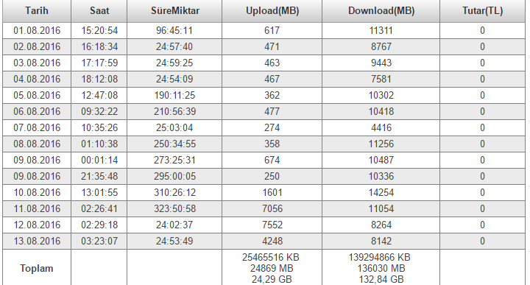Click the Upload(MB) column header
Screen dimensions: 530x285
272,11
